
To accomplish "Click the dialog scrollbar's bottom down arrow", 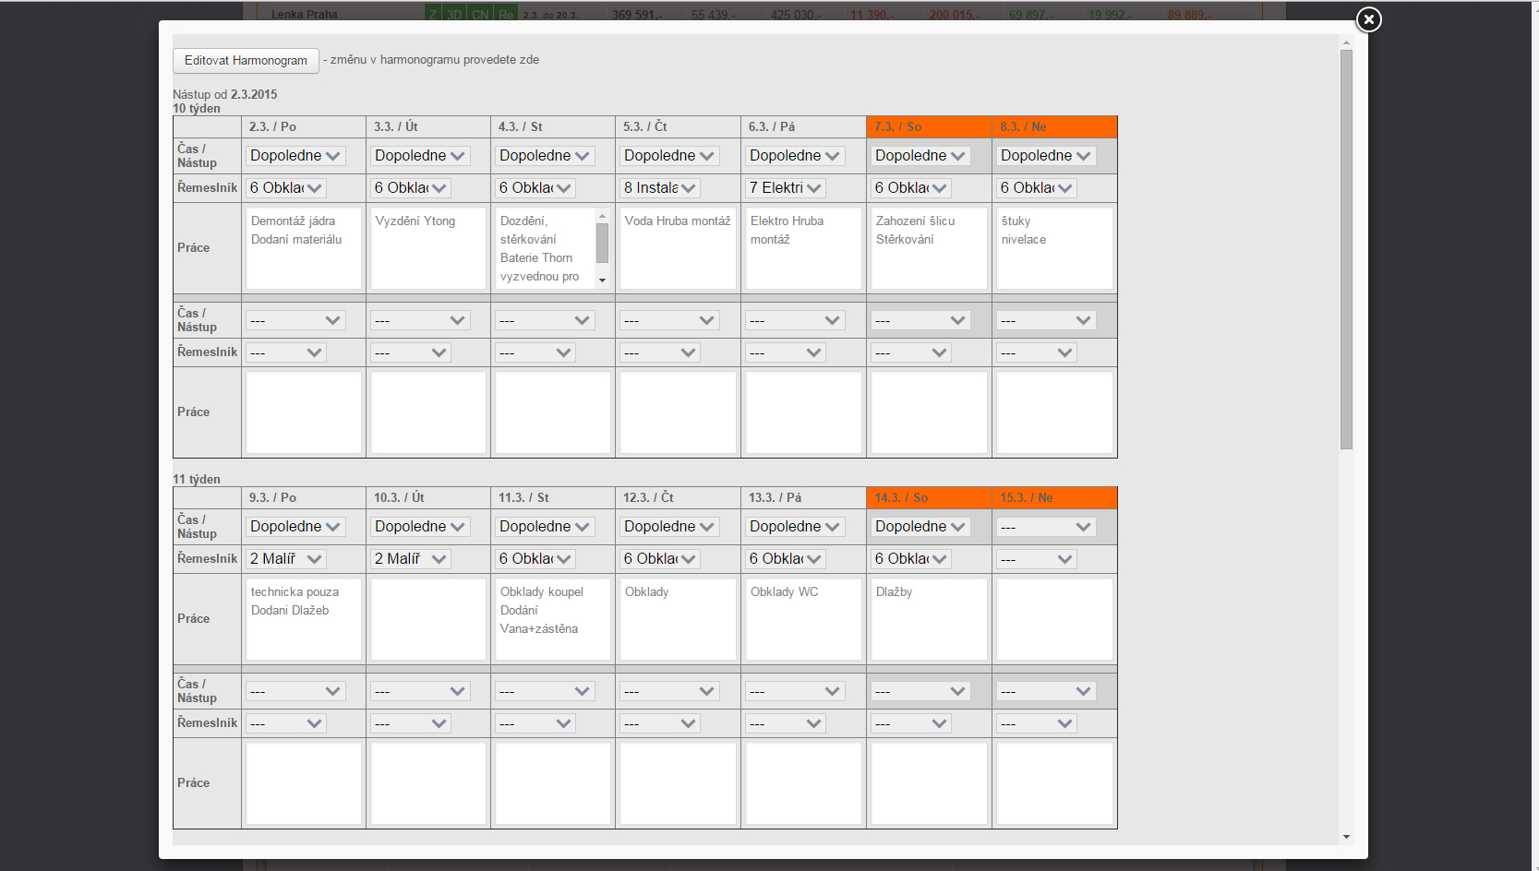I will point(1346,837).
